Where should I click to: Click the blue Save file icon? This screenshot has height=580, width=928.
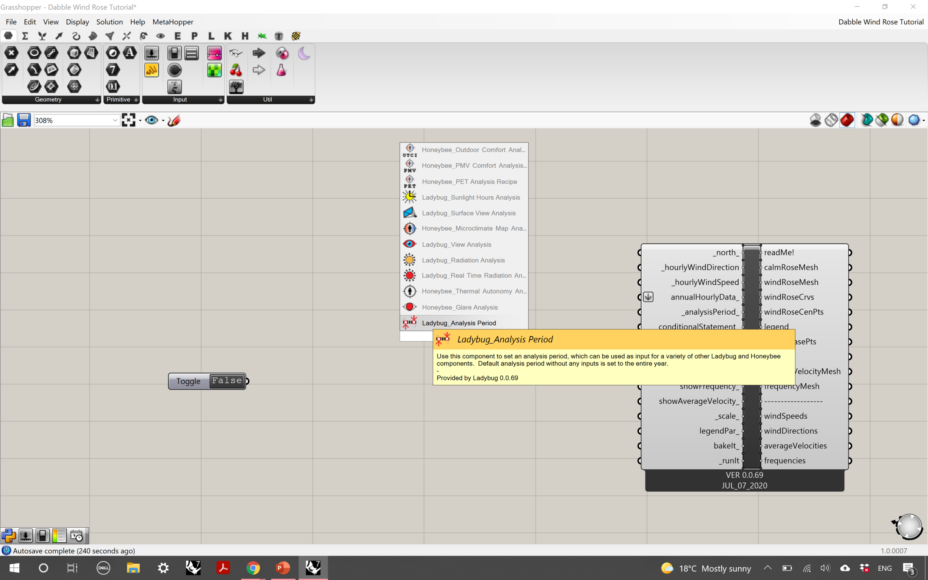coord(24,121)
